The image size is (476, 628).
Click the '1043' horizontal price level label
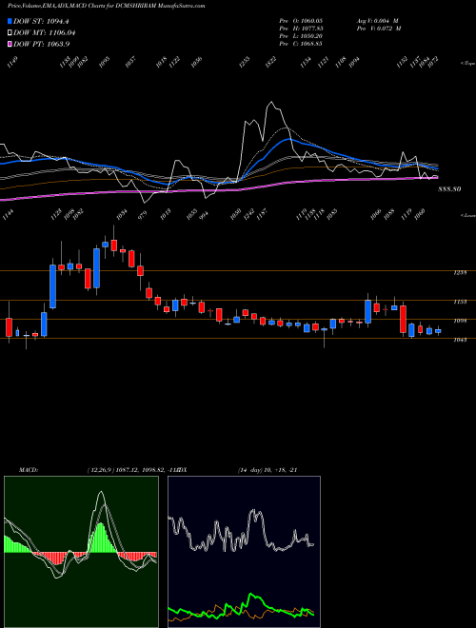click(460, 340)
